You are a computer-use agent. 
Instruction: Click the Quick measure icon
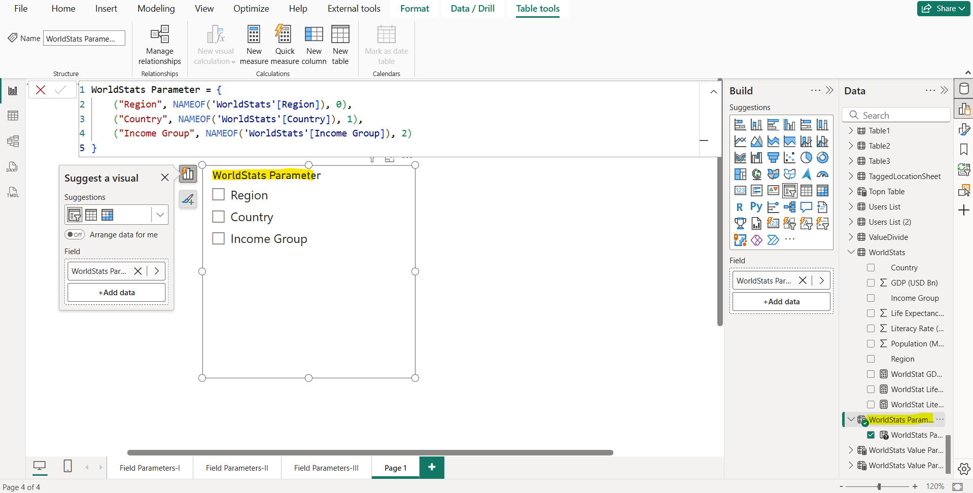click(x=284, y=34)
